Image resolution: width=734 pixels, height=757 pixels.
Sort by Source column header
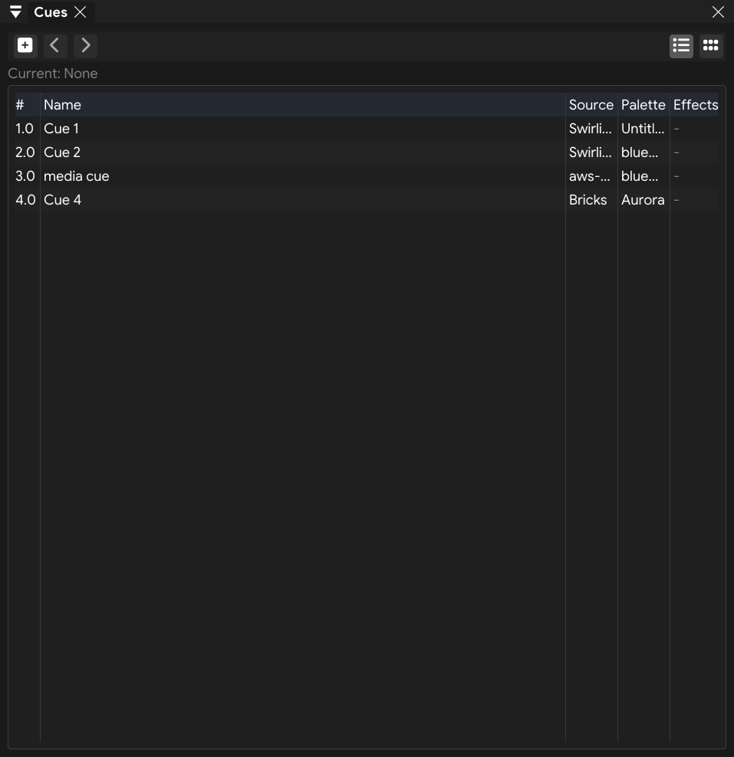[x=591, y=105]
